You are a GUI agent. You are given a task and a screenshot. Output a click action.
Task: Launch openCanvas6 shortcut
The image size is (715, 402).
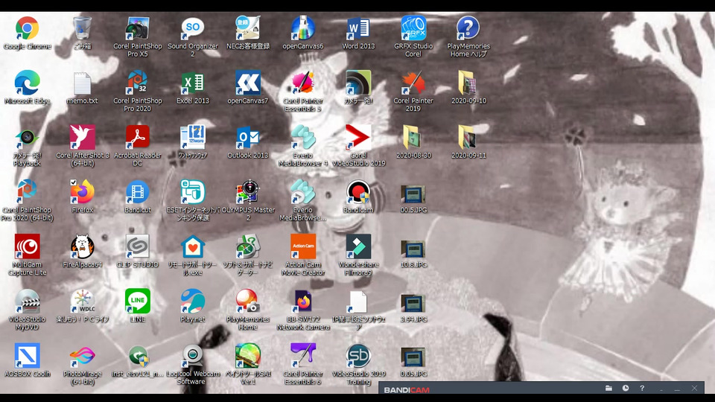point(303,28)
